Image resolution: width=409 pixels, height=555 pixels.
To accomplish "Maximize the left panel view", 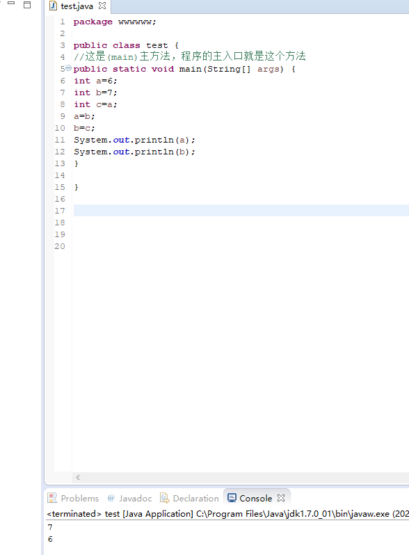I will pyautogui.click(x=27, y=5).
